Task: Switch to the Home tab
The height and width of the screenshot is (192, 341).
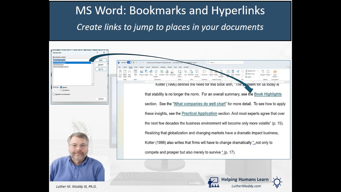Action: 125,67
